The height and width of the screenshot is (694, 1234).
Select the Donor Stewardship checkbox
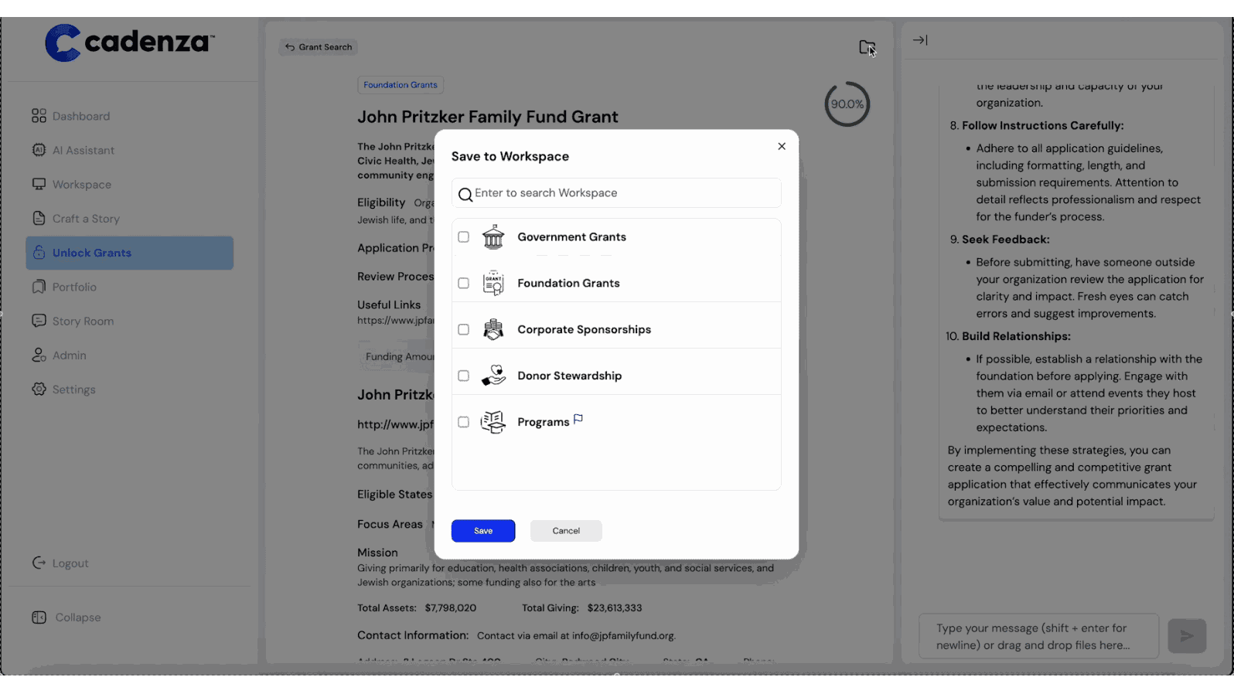click(463, 376)
